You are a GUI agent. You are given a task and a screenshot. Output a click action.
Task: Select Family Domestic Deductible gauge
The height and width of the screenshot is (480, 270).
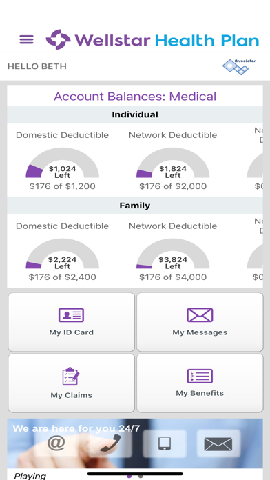click(x=63, y=254)
